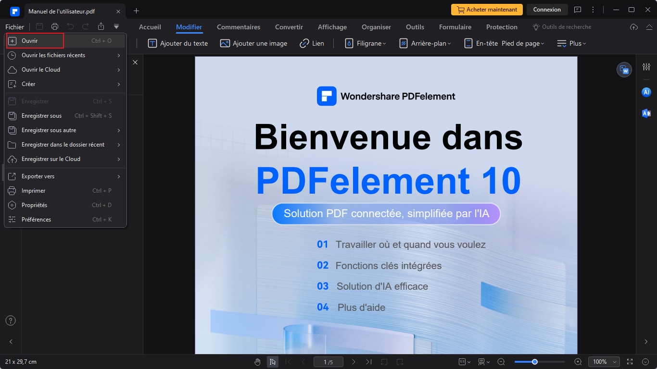Click the Connexion button
657x369 pixels.
547,10
